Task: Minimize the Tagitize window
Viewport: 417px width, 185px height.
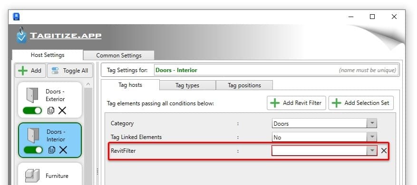Action: pos(351,17)
